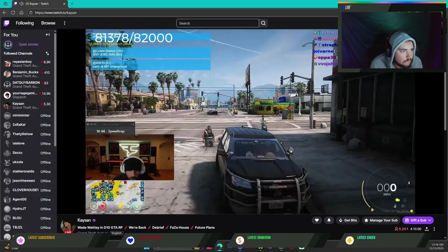
Task: Open the stories avatar circle
Action: pos(8,44)
